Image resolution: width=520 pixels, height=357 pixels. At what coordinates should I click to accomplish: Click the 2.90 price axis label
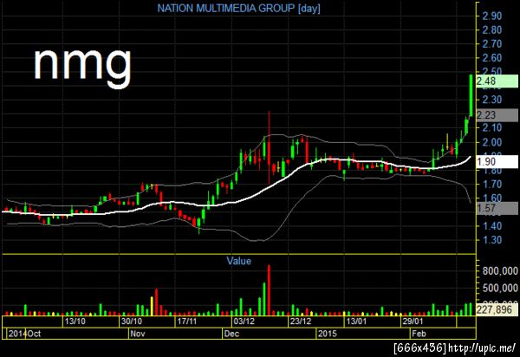(491, 16)
